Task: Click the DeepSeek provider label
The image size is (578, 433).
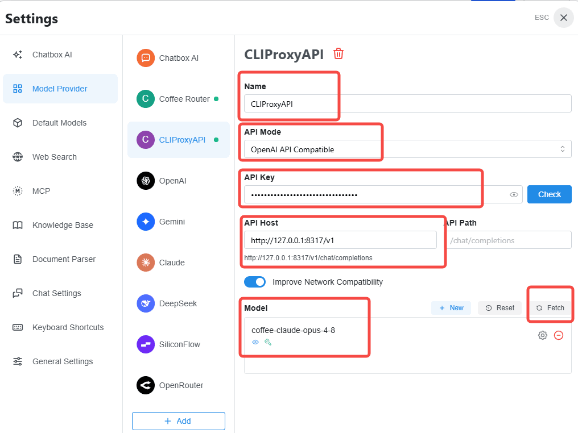Action: pyautogui.click(x=177, y=303)
